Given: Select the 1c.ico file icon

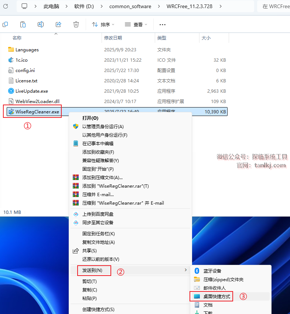Looking at the screenshot, I should (11, 60).
